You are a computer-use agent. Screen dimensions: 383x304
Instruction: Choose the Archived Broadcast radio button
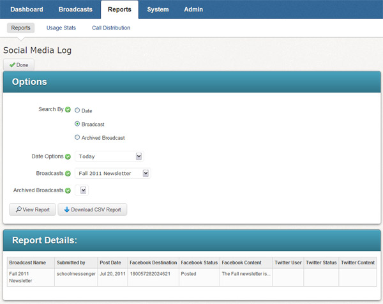click(77, 137)
